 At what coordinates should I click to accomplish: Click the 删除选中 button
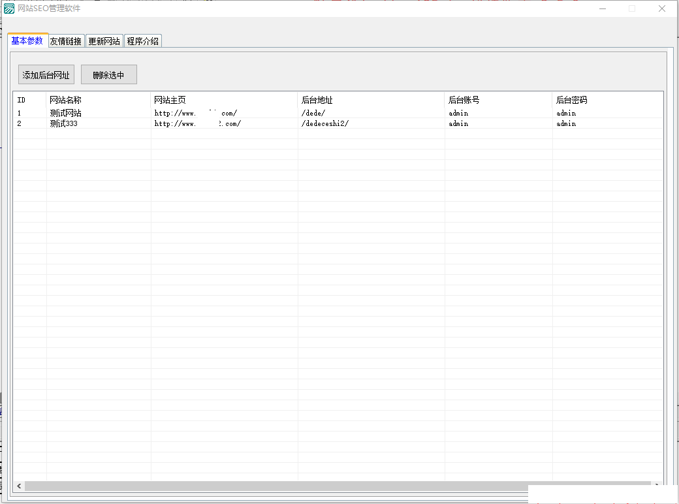pyautogui.click(x=108, y=75)
